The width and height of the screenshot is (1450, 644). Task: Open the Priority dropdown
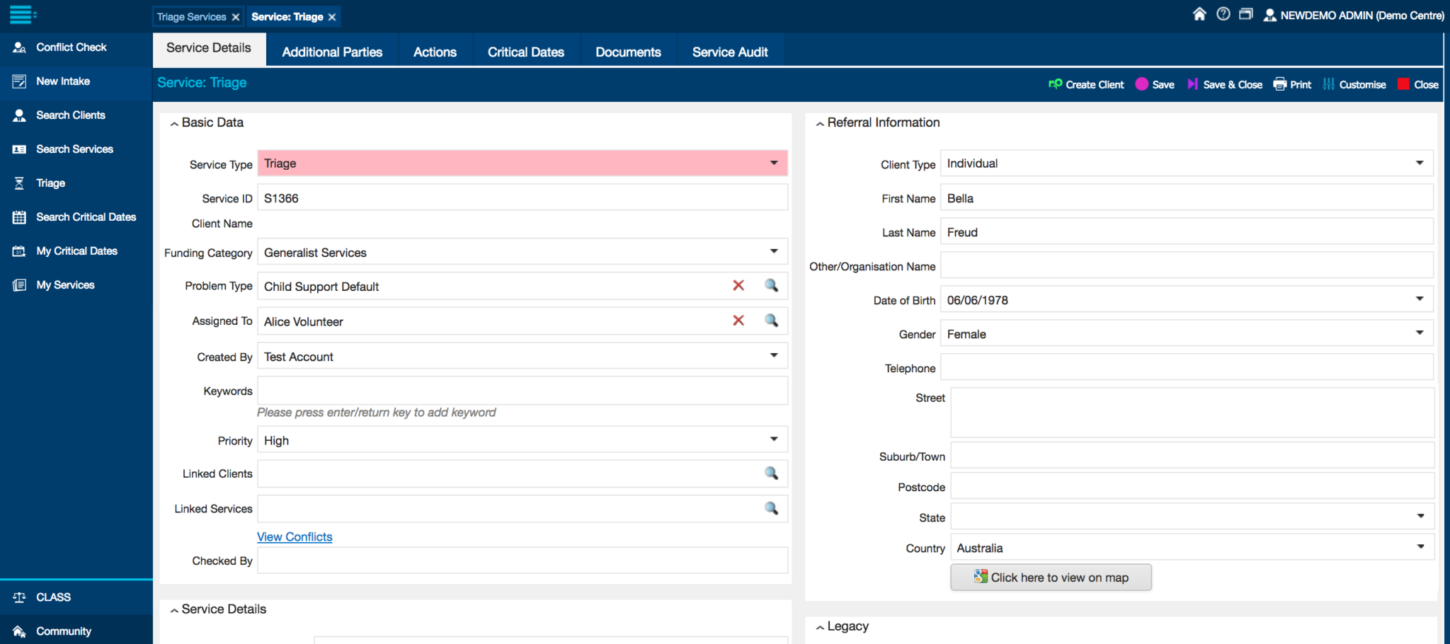(773, 439)
